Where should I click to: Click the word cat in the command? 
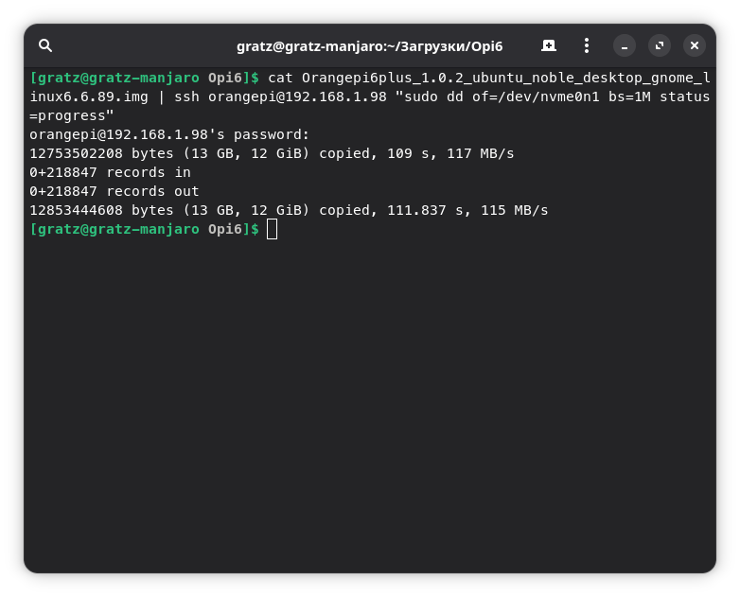pyautogui.click(x=281, y=78)
